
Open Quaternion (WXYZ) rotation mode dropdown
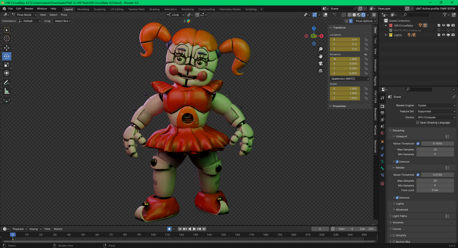(x=350, y=78)
